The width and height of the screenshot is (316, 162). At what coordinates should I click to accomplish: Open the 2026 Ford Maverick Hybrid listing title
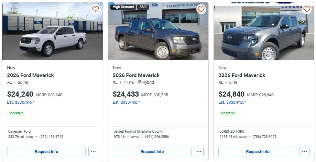[x=136, y=75]
